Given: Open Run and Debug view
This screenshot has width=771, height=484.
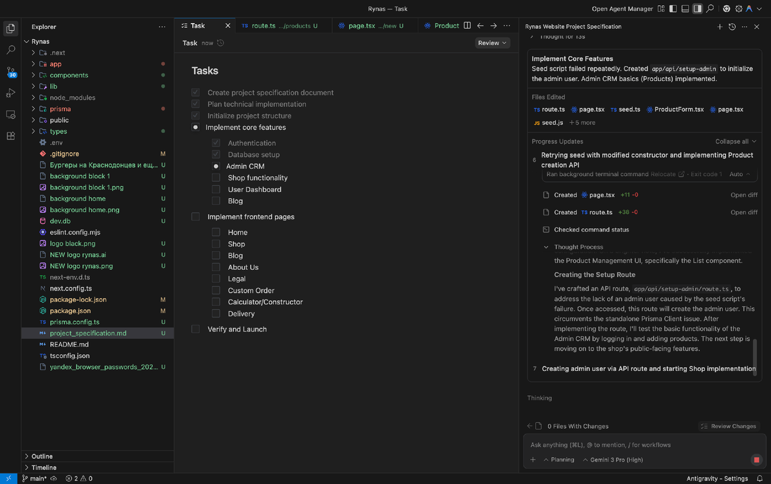Looking at the screenshot, I should coord(11,93).
